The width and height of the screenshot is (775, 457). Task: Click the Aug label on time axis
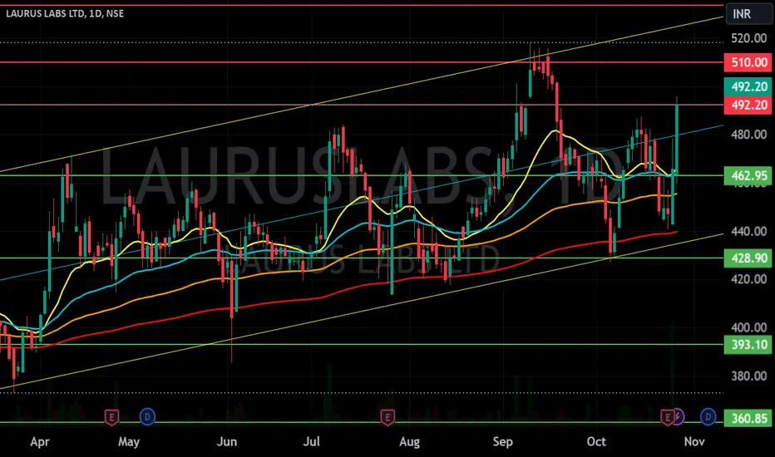pyautogui.click(x=409, y=442)
